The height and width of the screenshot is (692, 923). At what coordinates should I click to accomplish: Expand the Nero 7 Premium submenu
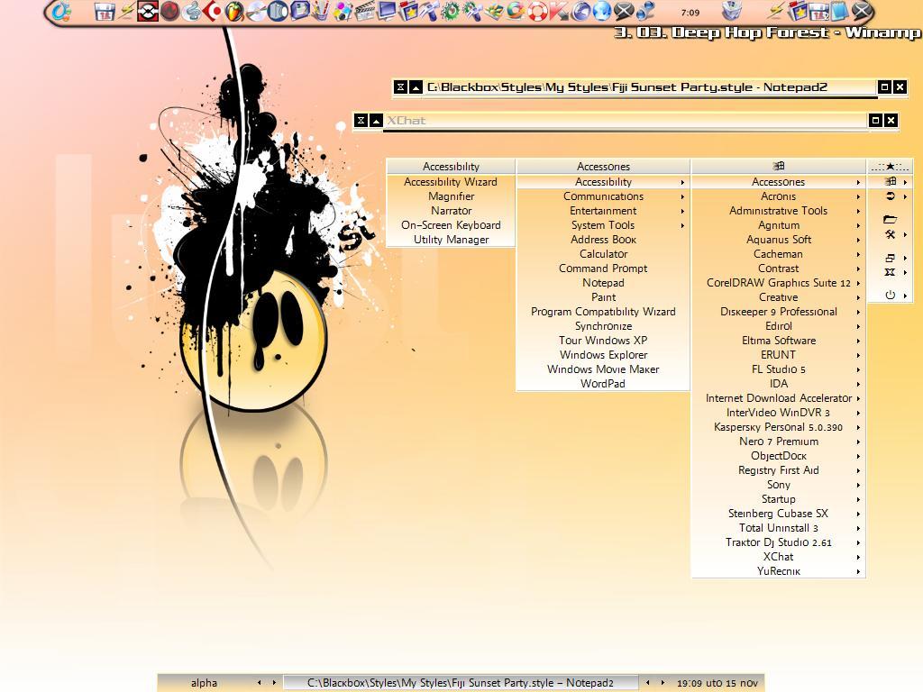click(x=778, y=442)
